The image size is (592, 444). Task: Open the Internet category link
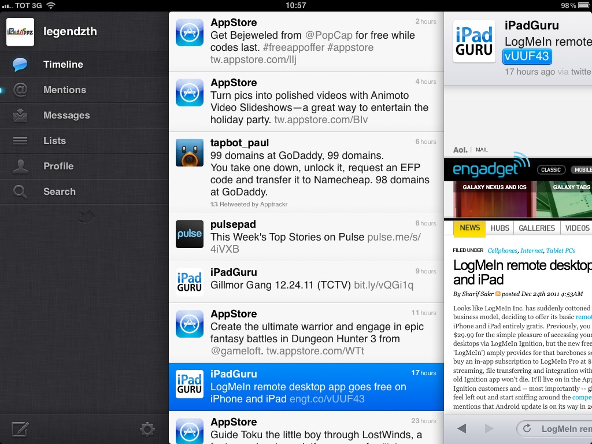point(532,251)
